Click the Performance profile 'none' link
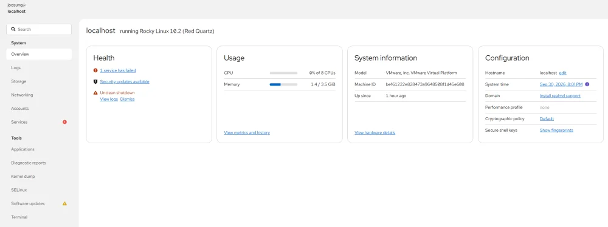Viewport: 608px width, 227px height. (x=544, y=107)
